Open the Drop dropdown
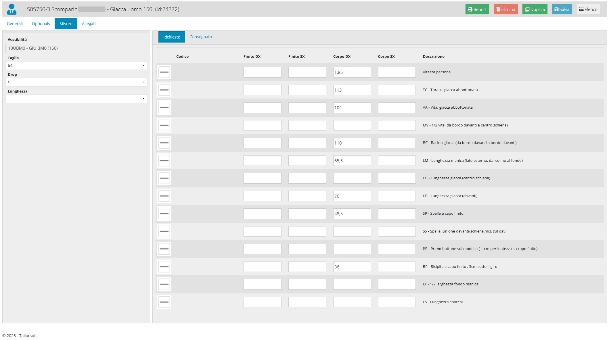Viewport: 609px width, 340px height. tap(76, 82)
